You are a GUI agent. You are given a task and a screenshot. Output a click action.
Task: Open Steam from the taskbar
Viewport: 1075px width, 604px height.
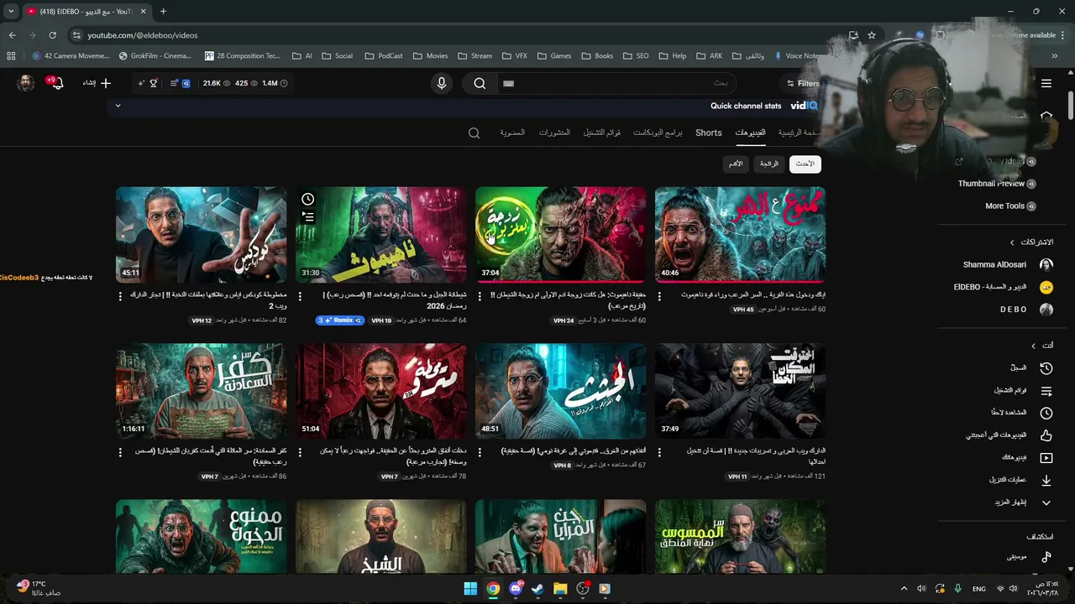(537, 588)
